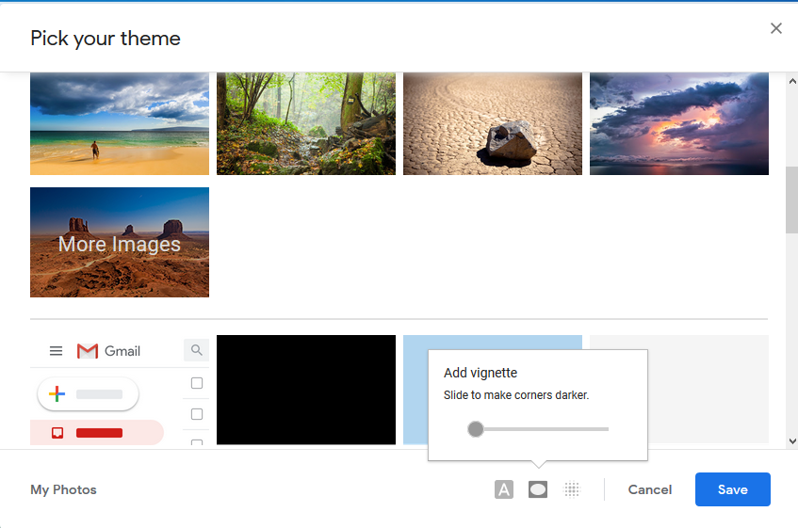
Task: Open More Images tile
Action: coord(120,243)
